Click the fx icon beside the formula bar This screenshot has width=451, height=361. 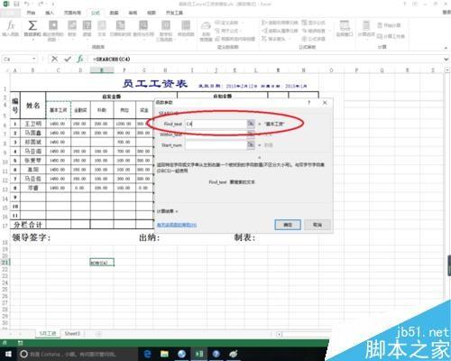click(80, 59)
